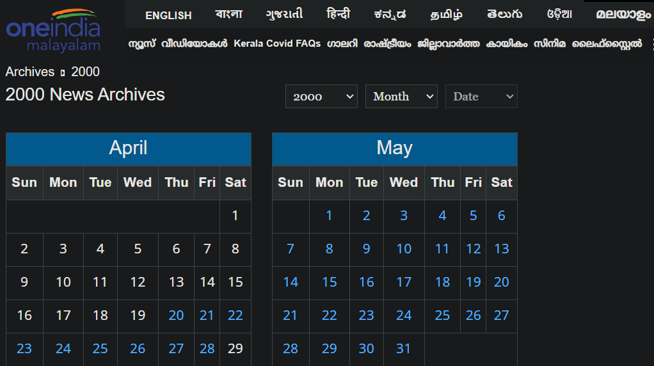Open May 19 archive

pos(473,282)
